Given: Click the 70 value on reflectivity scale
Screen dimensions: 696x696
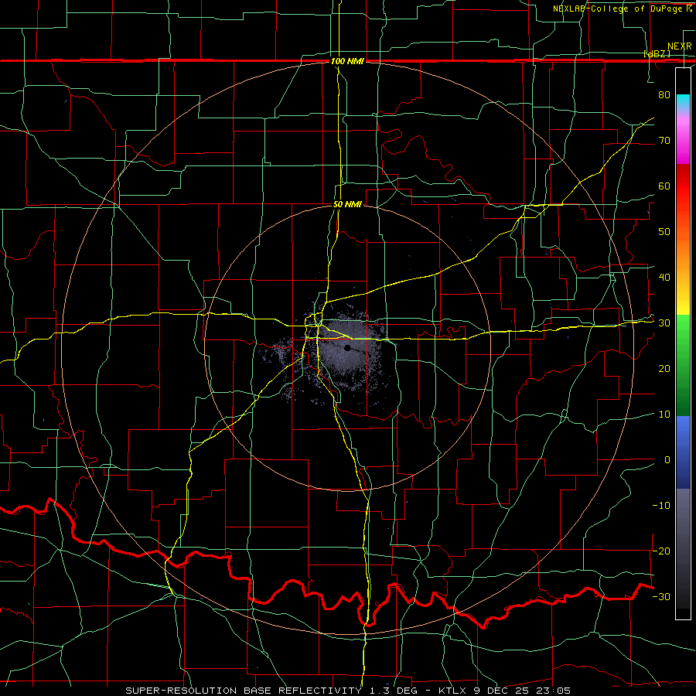Looking at the screenshot, I should pyautogui.click(x=664, y=141).
